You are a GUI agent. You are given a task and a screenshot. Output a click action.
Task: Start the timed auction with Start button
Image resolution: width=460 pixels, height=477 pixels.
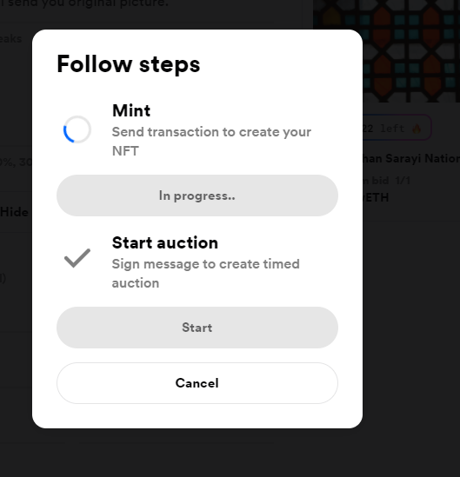pyautogui.click(x=197, y=328)
